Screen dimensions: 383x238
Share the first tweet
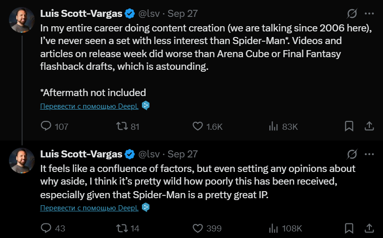(x=369, y=126)
